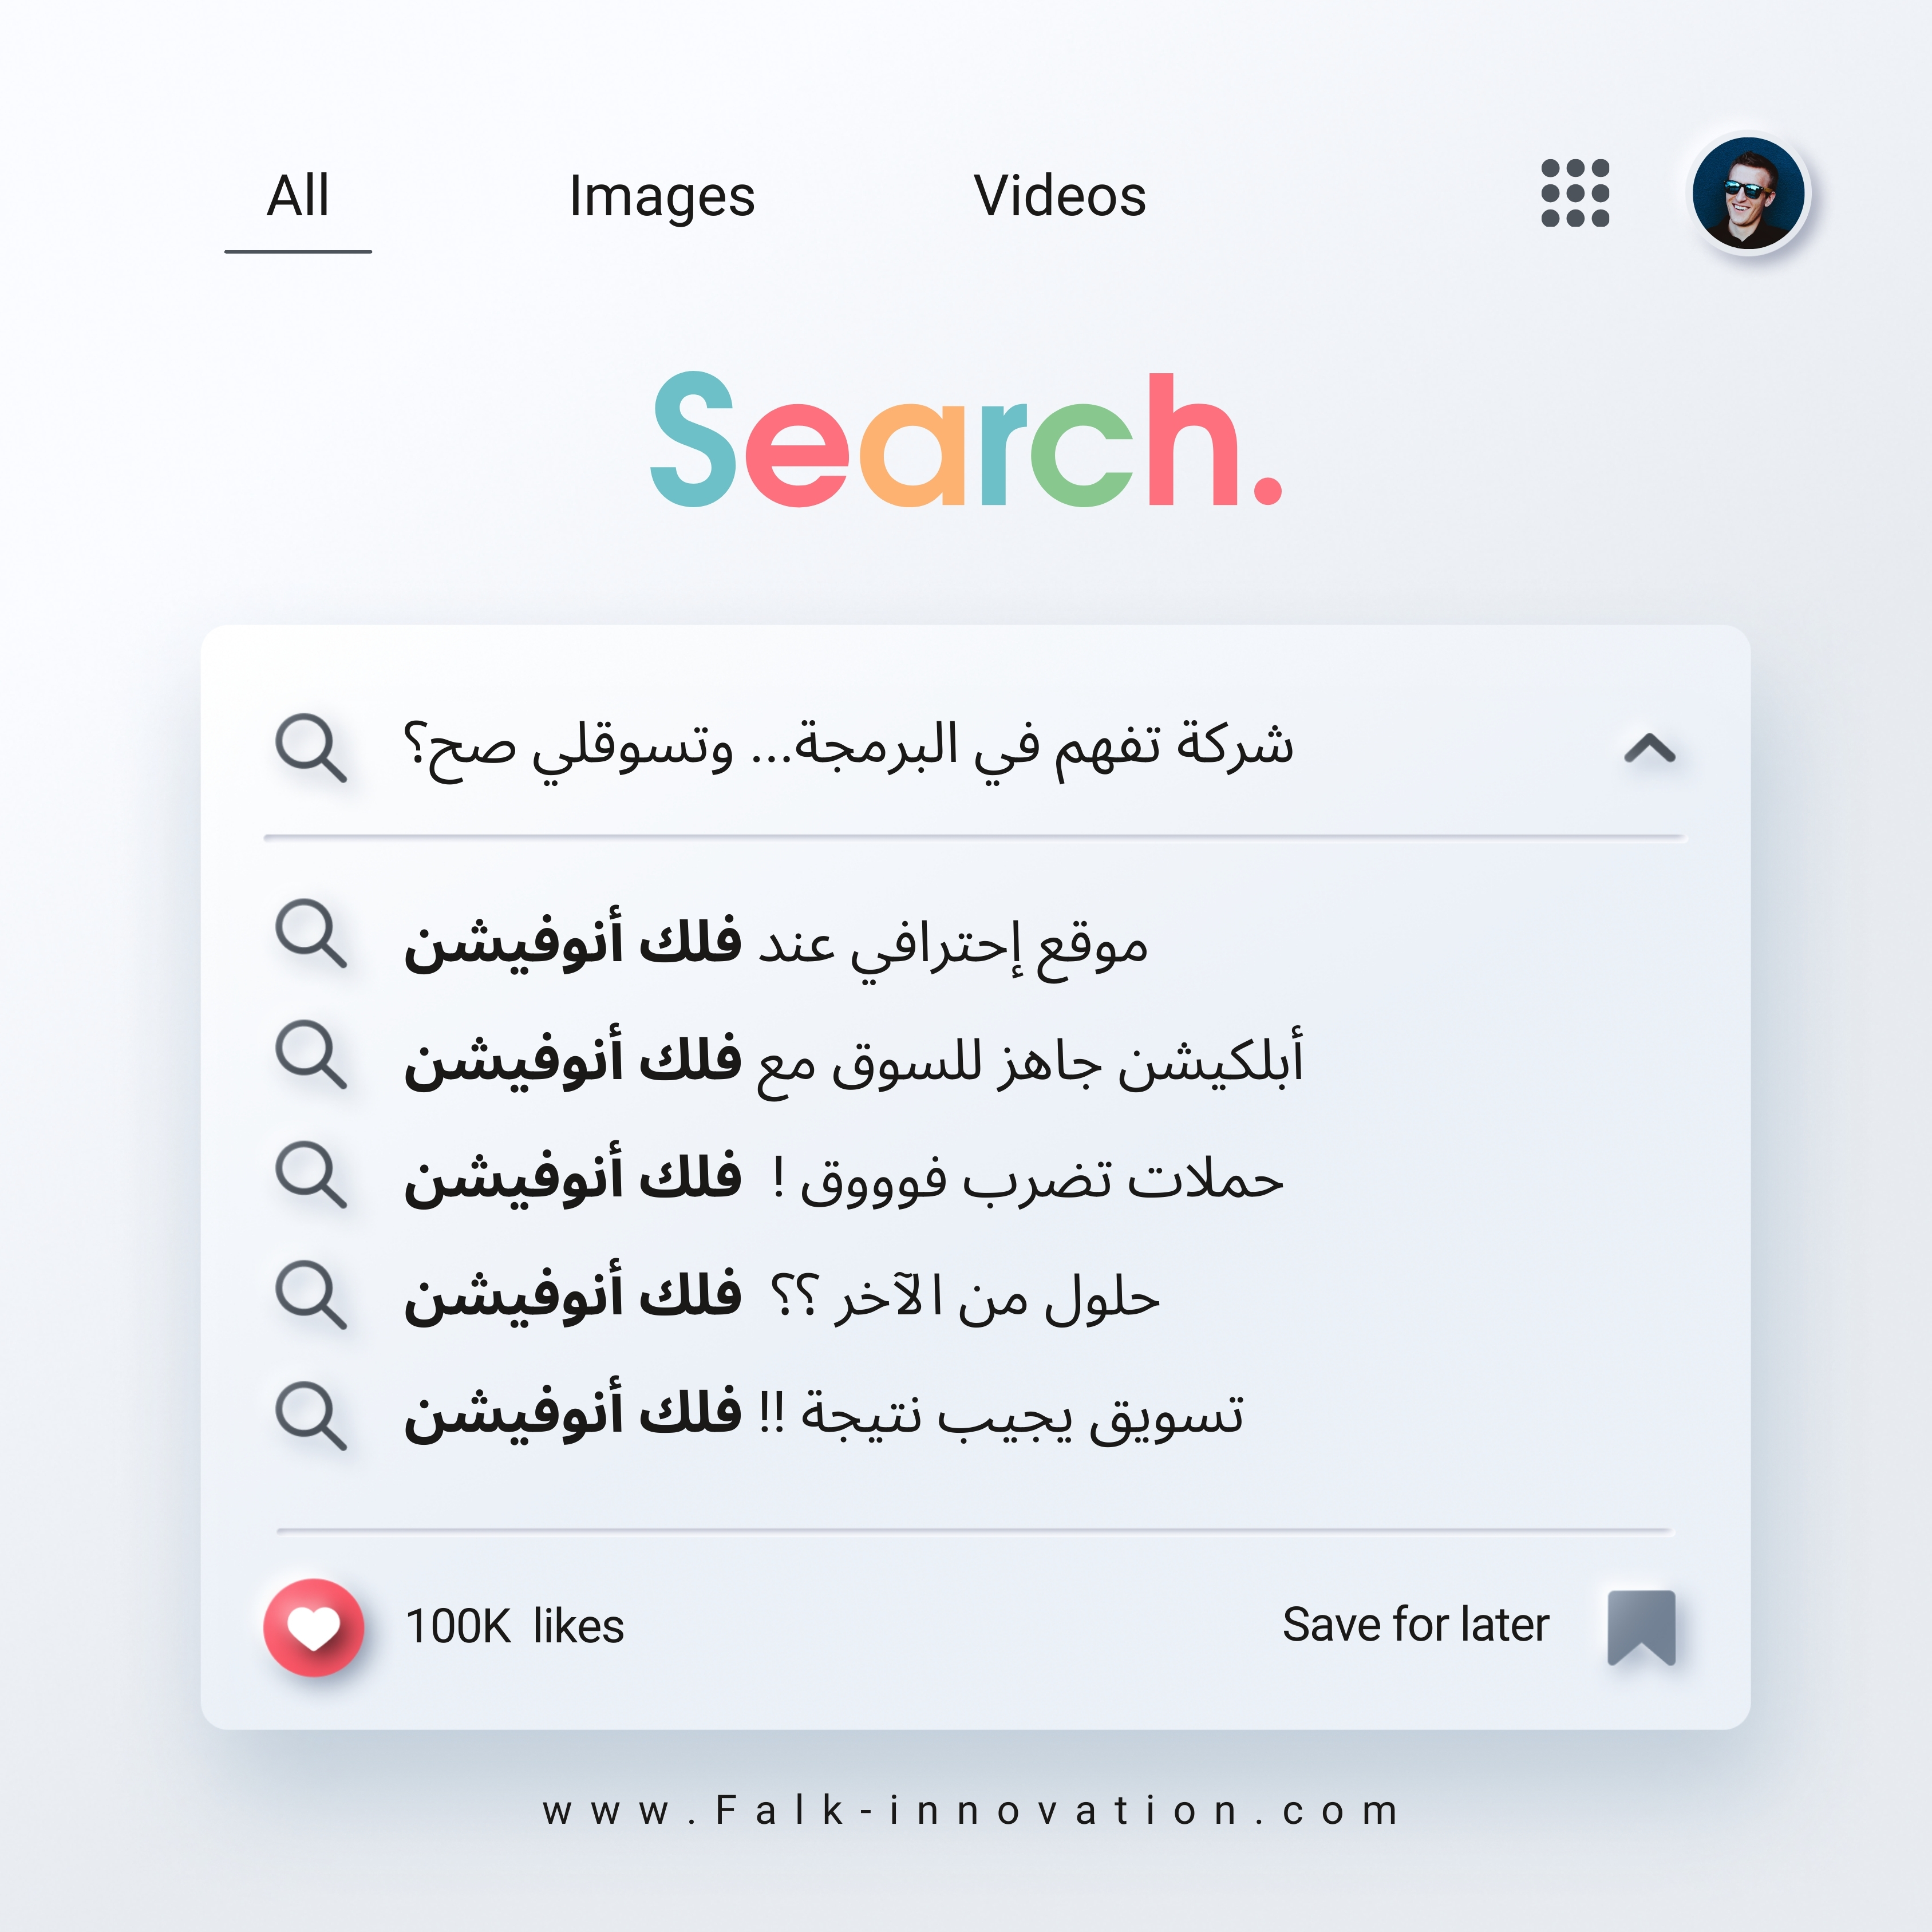This screenshot has width=1932, height=1932.
Task: Click magnifier icon beside حملات تضرب suggestion
Action: click(x=310, y=1174)
